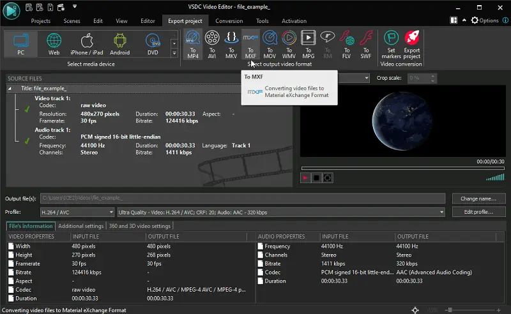Select Web media device

click(54, 44)
